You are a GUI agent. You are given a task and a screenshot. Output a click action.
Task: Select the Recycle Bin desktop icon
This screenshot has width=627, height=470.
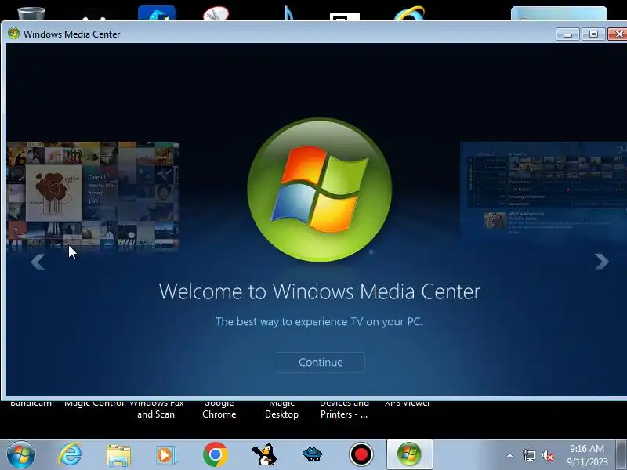[x=31, y=13]
